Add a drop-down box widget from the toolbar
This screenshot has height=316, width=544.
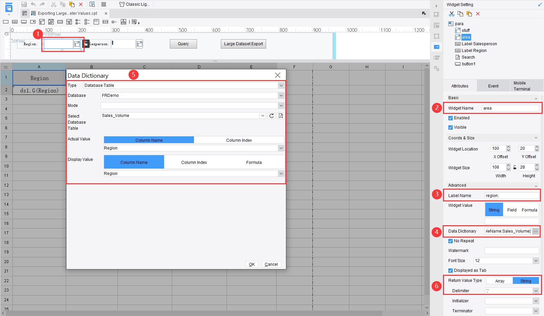(x=33, y=22)
